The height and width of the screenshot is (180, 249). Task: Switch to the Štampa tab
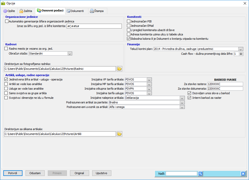click(x=97, y=11)
